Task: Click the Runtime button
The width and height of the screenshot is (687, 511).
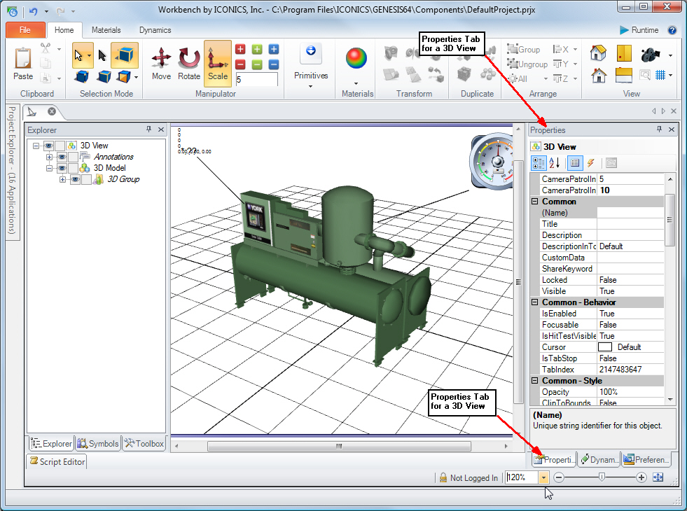Action: coord(639,30)
